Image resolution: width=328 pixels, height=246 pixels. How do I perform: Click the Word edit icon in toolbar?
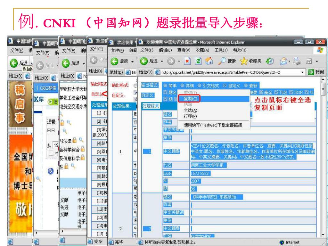pyautogui.click(x=309, y=61)
